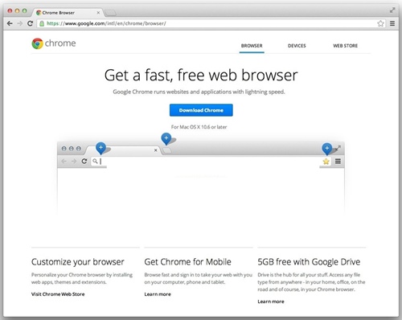Click the address bar URL field
Screen dimensions: 402x320
pos(211,23)
